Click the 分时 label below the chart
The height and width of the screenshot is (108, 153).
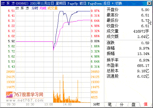point(96,104)
